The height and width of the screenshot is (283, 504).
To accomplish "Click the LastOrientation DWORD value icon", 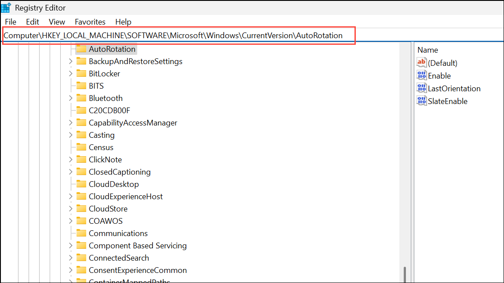I will pyautogui.click(x=422, y=88).
